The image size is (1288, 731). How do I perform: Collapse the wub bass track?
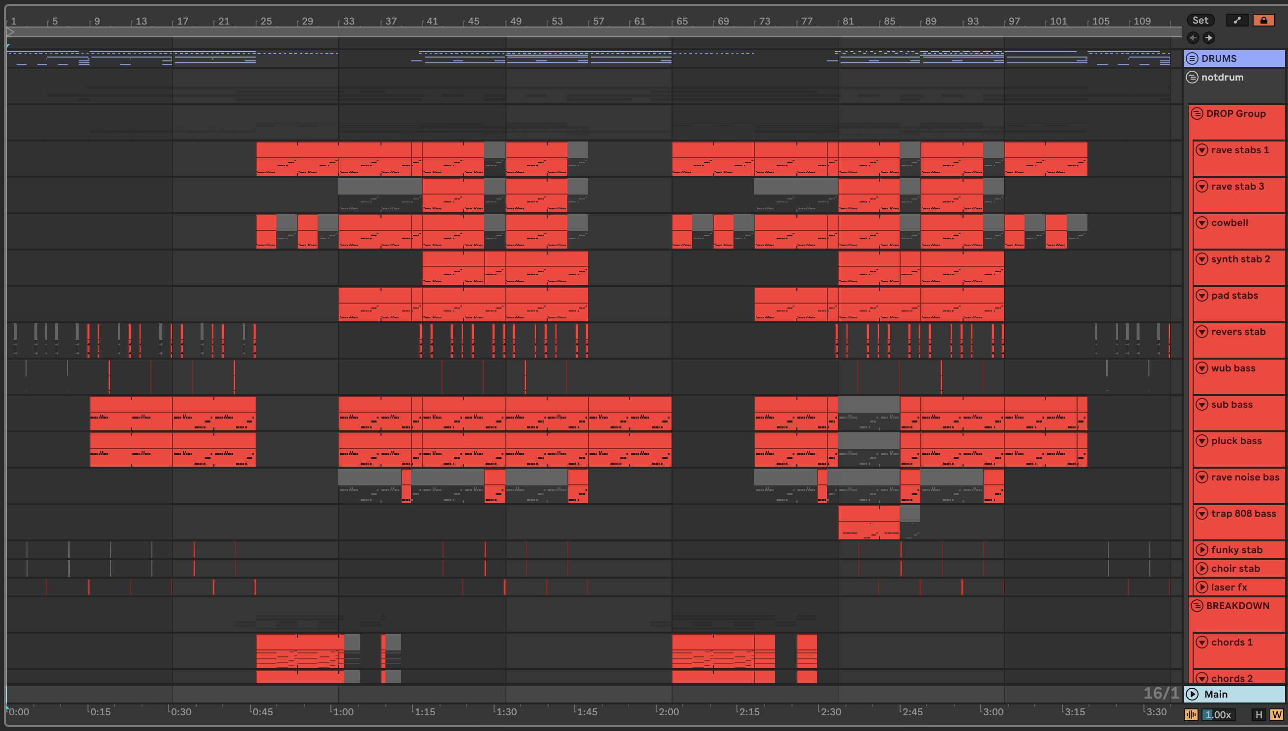click(1201, 368)
